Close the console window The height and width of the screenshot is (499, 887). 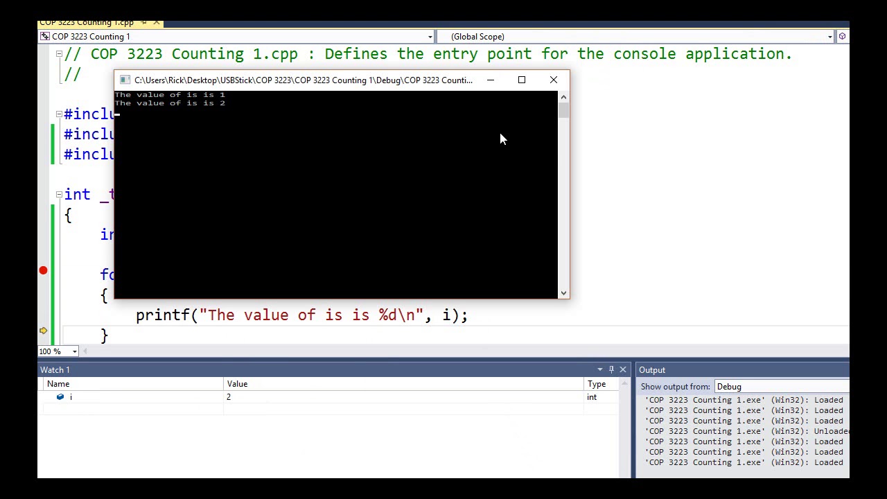(554, 80)
